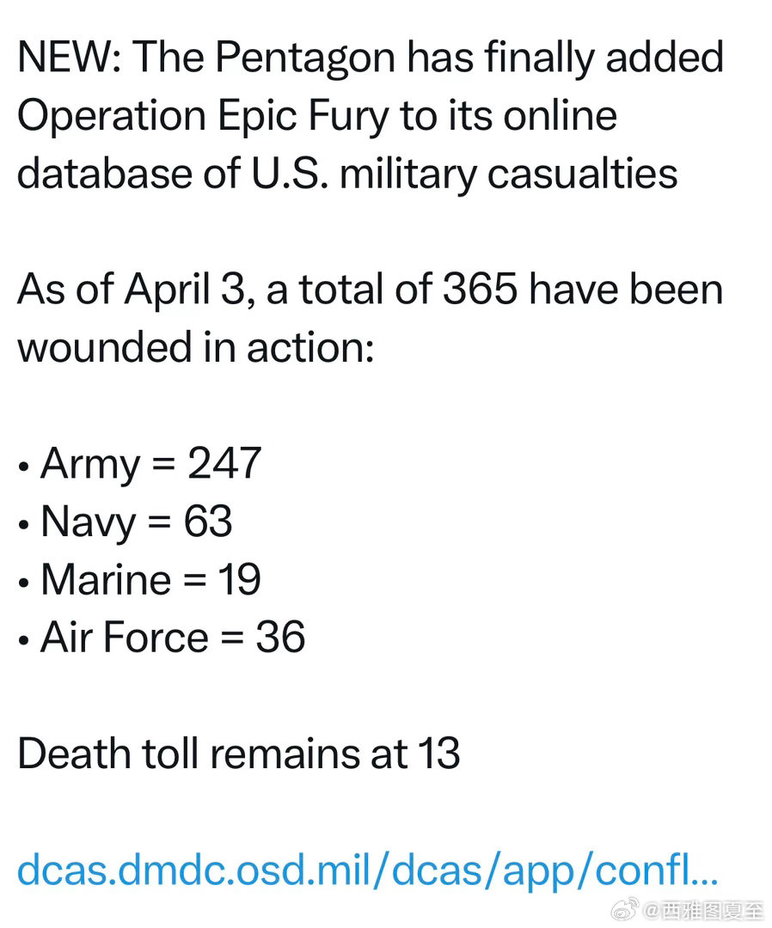Click the word 'NEW:' at the start
The width and height of the screenshot is (772, 928).
coord(69,58)
